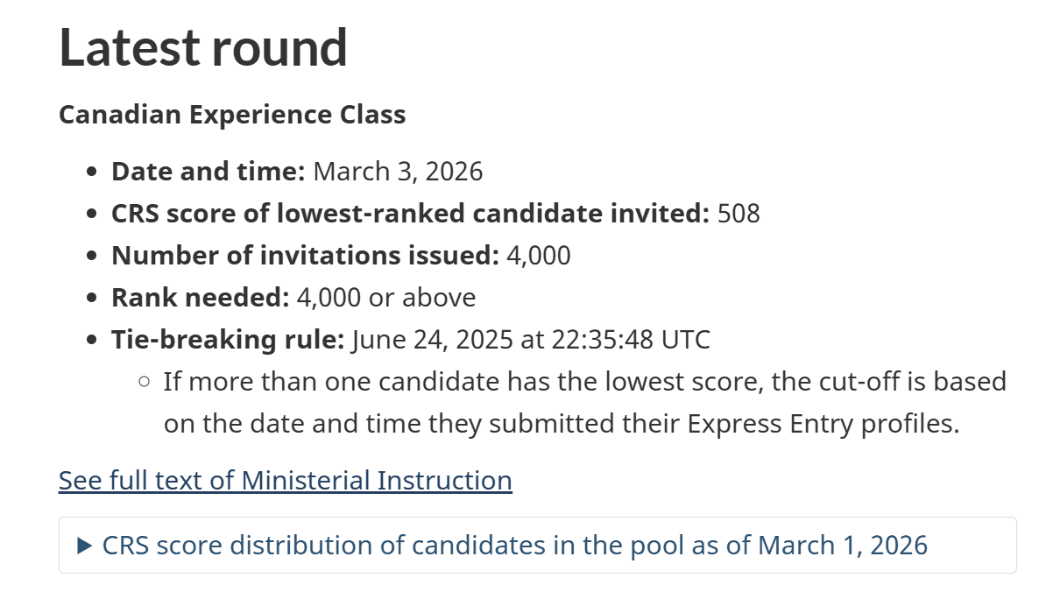Click the "CRS score of lowest-ranked candidate invited" label
Image resolution: width=1046 pixels, height=599 pixels.
410,214
